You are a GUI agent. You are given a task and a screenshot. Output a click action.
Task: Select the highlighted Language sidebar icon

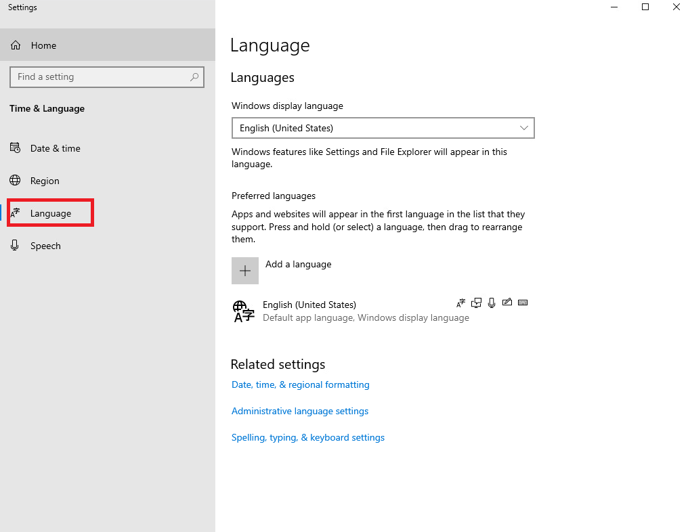pyautogui.click(x=15, y=213)
